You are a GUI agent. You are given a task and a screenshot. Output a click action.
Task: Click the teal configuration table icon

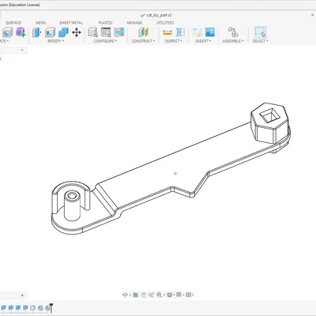coord(119,32)
